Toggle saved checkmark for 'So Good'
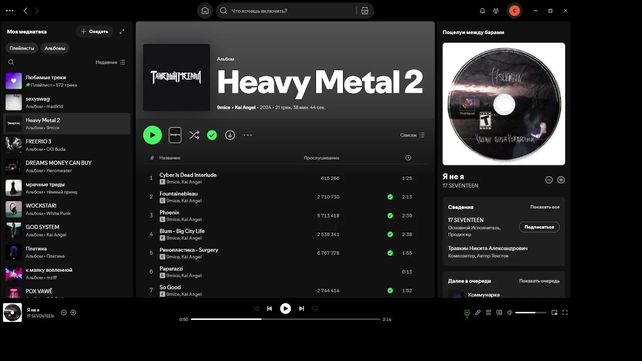Viewport: 642px width, 361px height. pyautogui.click(x=390, y=290)
